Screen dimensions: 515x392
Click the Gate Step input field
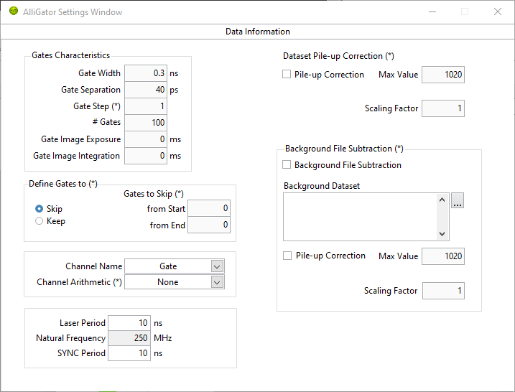coord(146,106)
